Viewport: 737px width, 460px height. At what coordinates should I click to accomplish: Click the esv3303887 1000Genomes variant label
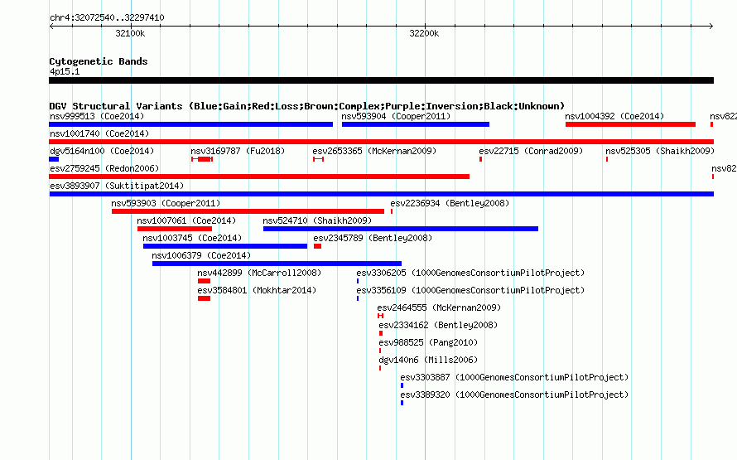click(515, 377)
